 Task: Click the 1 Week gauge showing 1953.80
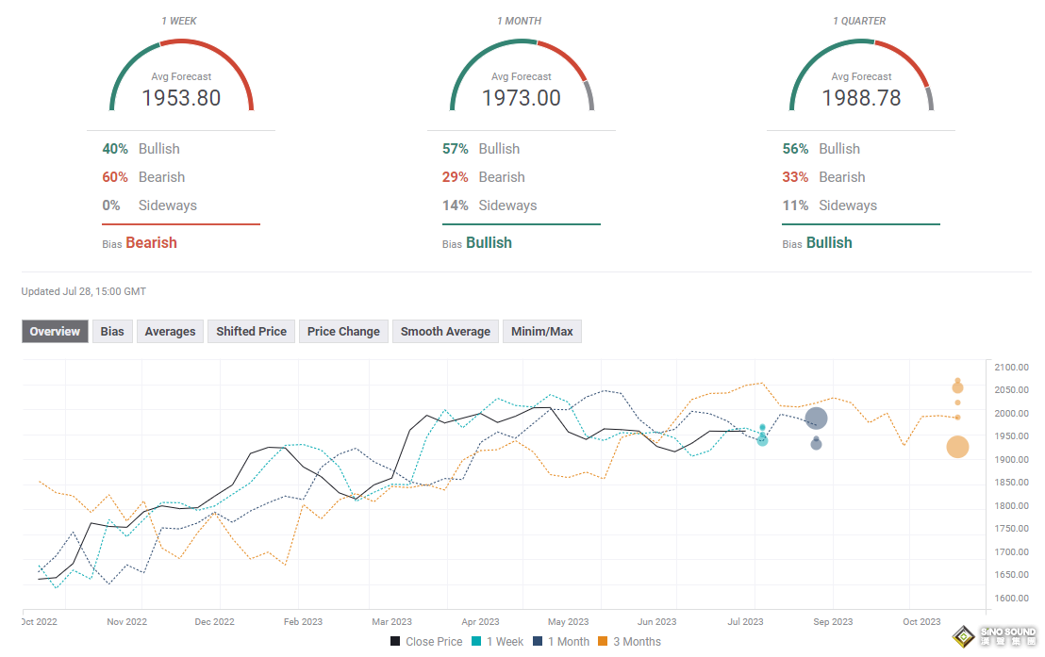click(x=181, y=78)
